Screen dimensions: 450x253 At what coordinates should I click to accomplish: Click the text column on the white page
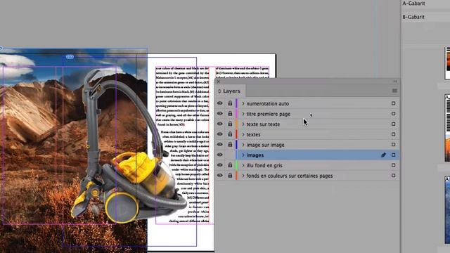tap(183, 145)
